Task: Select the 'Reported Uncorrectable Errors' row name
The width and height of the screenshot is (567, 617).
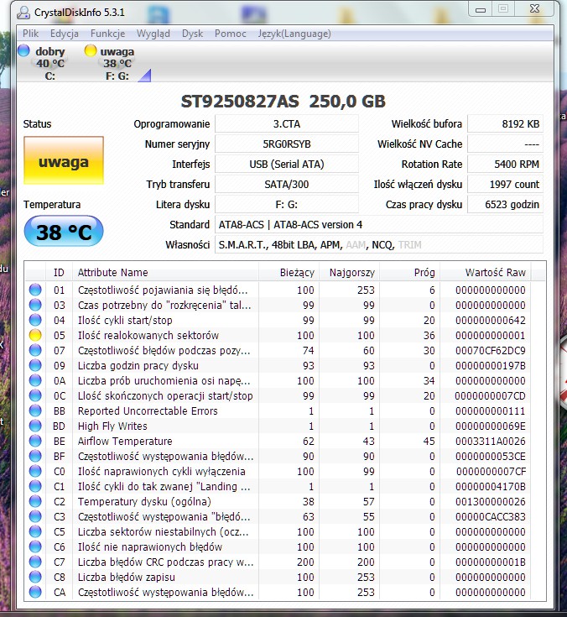Action: 148,410
